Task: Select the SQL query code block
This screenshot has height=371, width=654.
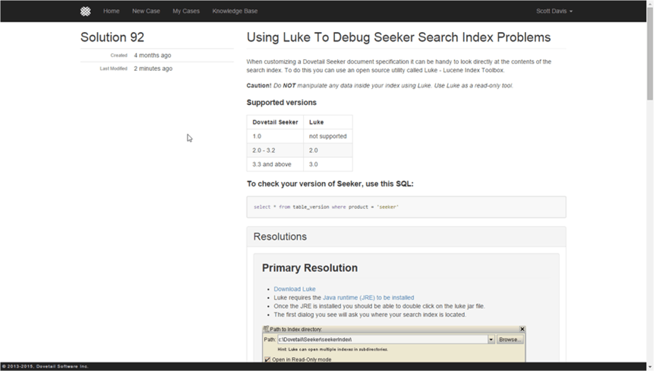Action: [406, 207]
